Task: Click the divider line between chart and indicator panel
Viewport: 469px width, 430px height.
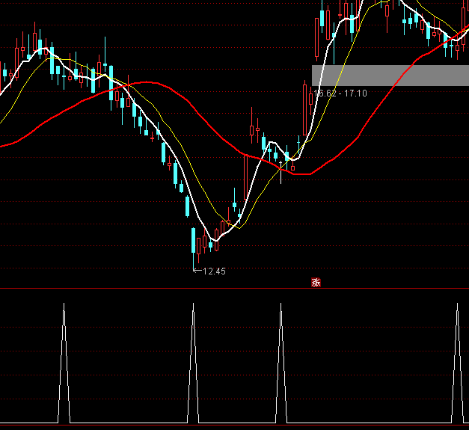Action: point(234,289)
